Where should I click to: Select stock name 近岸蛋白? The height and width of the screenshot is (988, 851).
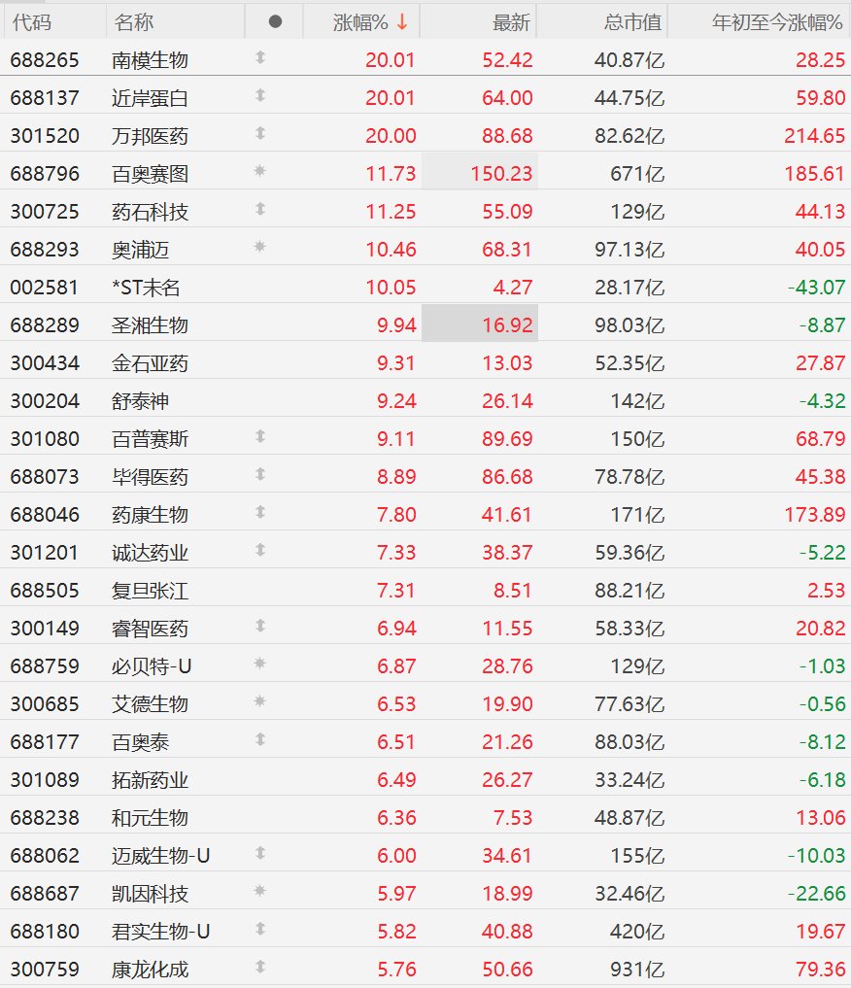click(150, 98)
